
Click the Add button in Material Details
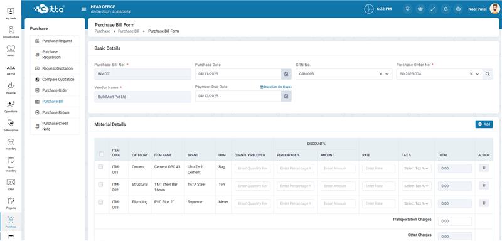point(484,124)
